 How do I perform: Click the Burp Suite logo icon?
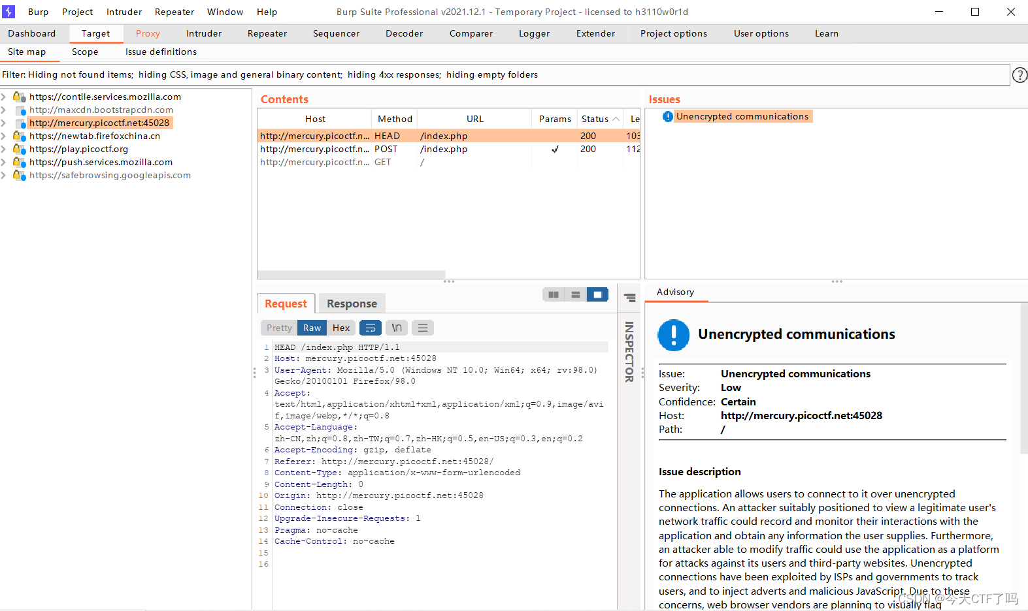click(8, 12)
